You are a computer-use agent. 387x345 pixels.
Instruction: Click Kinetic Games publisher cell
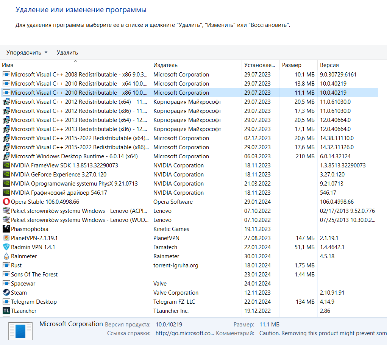pyautogui.click(x=171, y=229)
